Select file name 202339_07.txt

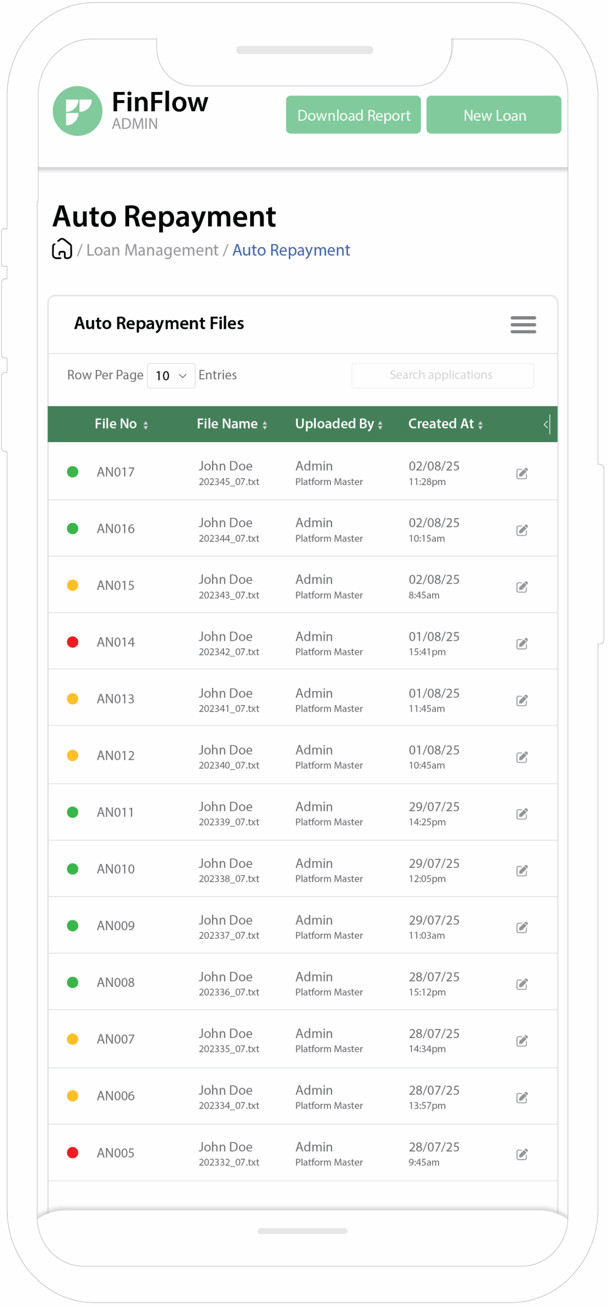point(229,821)
